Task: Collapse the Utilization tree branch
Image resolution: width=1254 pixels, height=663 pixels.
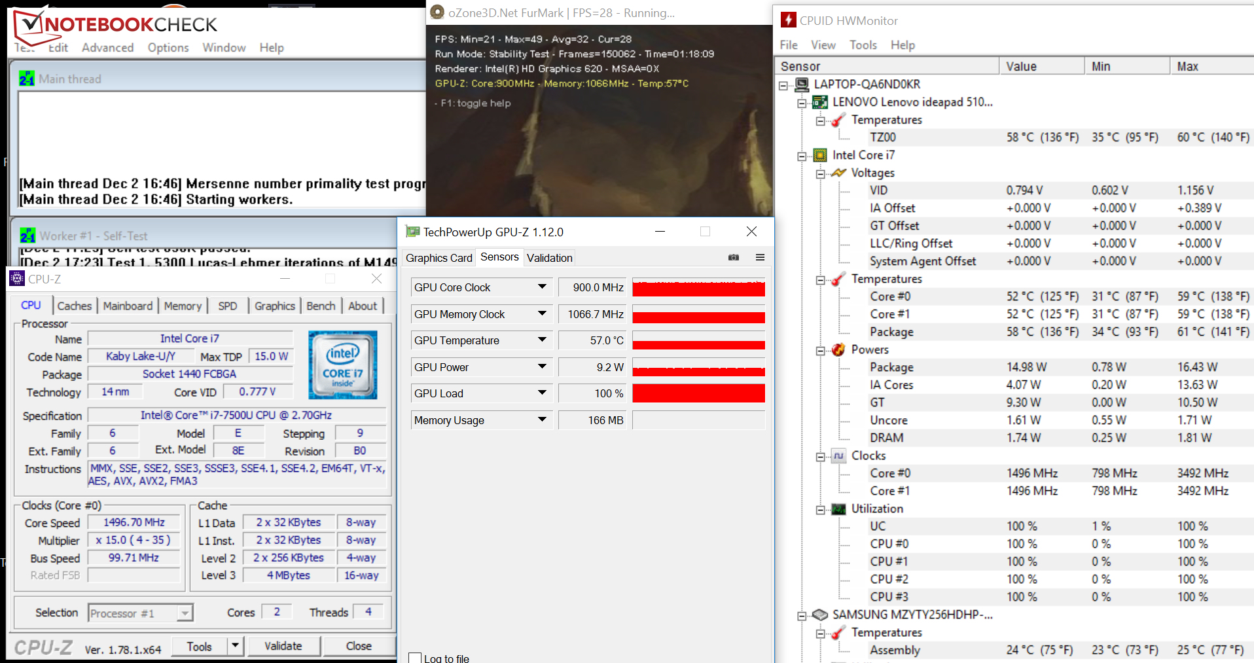Action: [820, 509]
